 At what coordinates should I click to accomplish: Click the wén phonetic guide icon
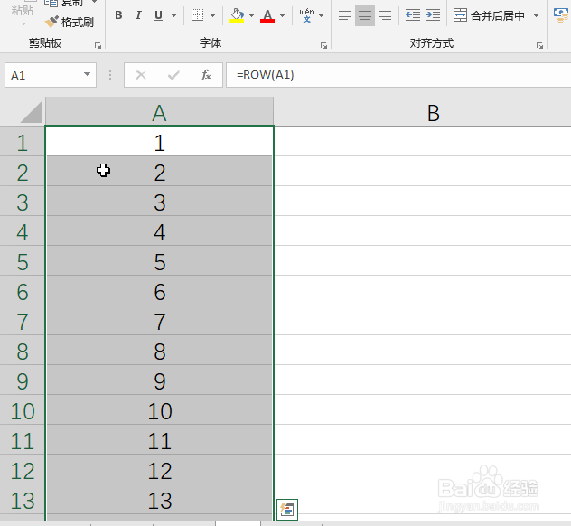point(306,15)
